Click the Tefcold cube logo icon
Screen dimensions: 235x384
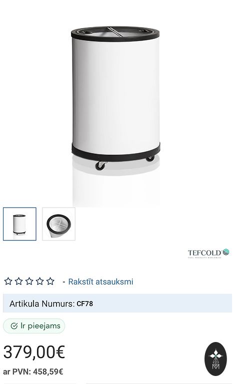[x=226, y=252]
